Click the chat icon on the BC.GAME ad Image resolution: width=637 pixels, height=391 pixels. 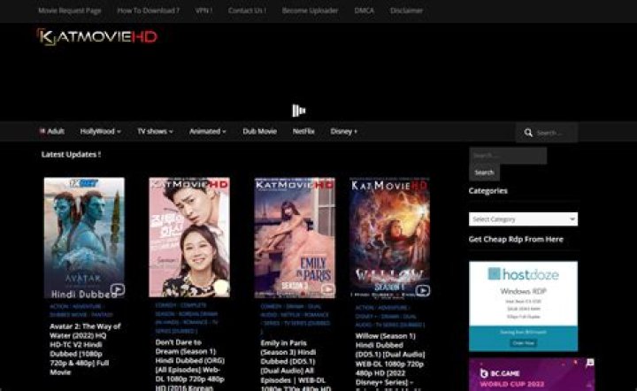590,363
